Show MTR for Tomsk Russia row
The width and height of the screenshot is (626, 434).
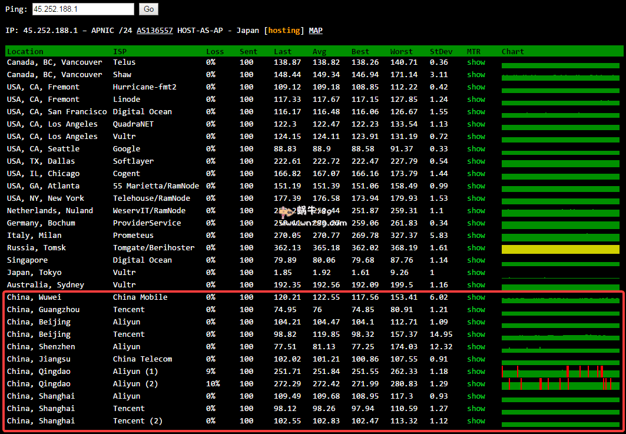(x=476, y=248)
